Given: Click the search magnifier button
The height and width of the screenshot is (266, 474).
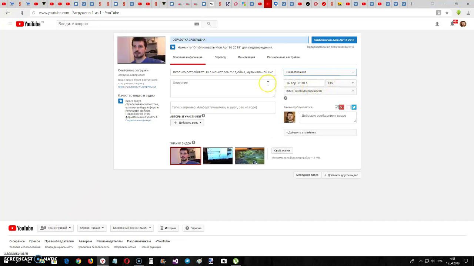Looking at the screenshot, I should [209, 24].
